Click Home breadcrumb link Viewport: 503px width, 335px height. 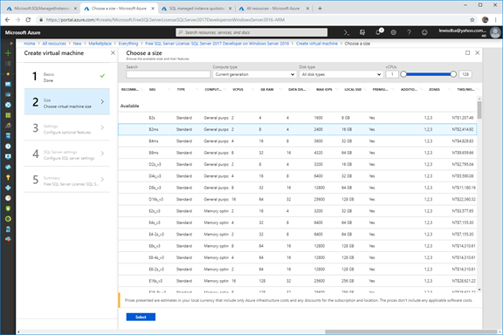click(x=30, y=44)
